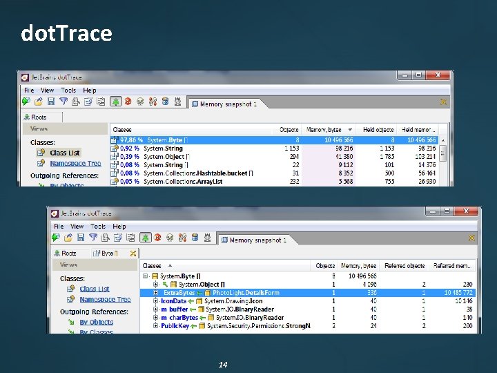Open View menu in top dotTrace window
Screen dimensions: 497x373
click(x=47, y=90)
